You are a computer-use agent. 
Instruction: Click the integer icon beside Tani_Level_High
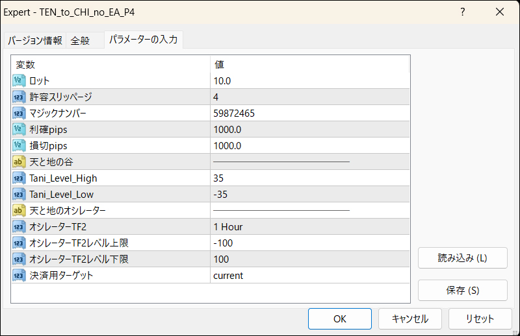click(x=19, y=178)
